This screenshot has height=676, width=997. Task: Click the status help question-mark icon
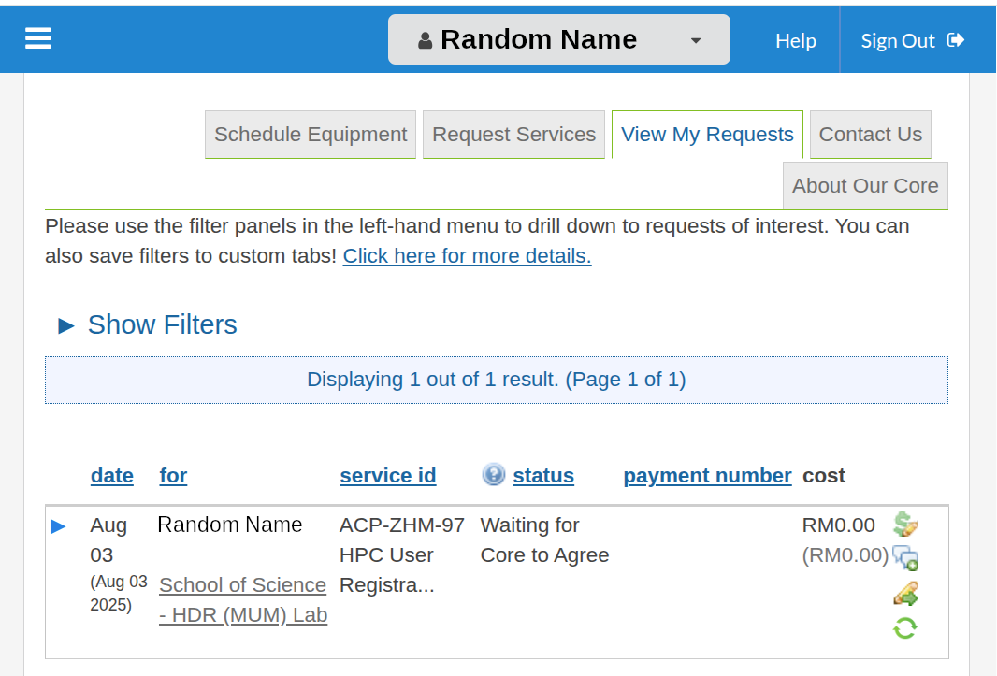tap(493, 475)
